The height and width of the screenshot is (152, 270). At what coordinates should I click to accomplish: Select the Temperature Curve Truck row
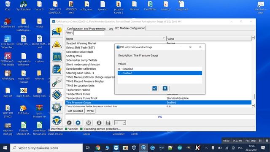[x=158, y=98]
